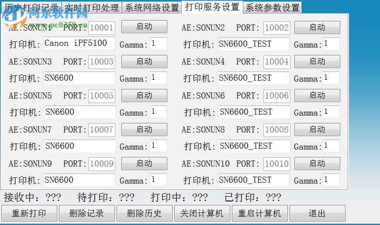Select SONUN2 printer field SN6600_TEST

pos(253,44)
